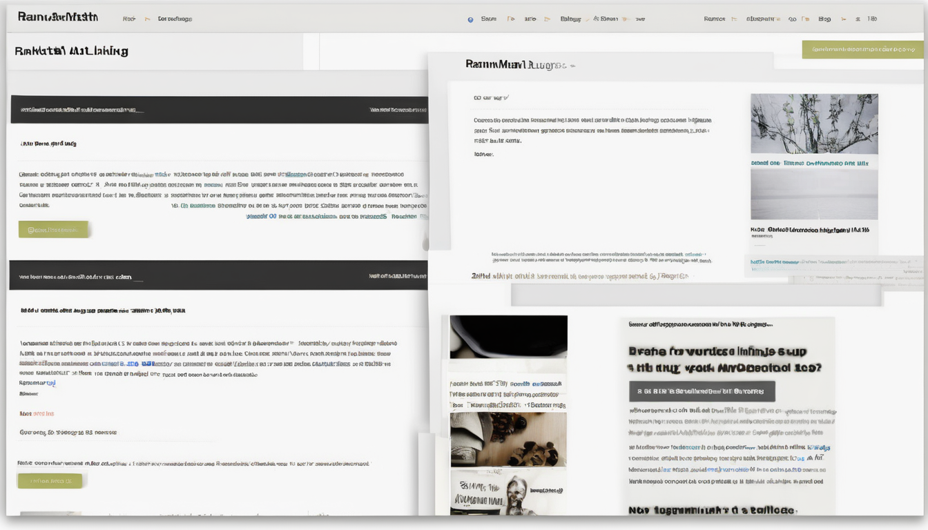Click the green progress-style bar above the footer form
The image size is (928, 530).
pyautogui.click(x=50, y=480)
